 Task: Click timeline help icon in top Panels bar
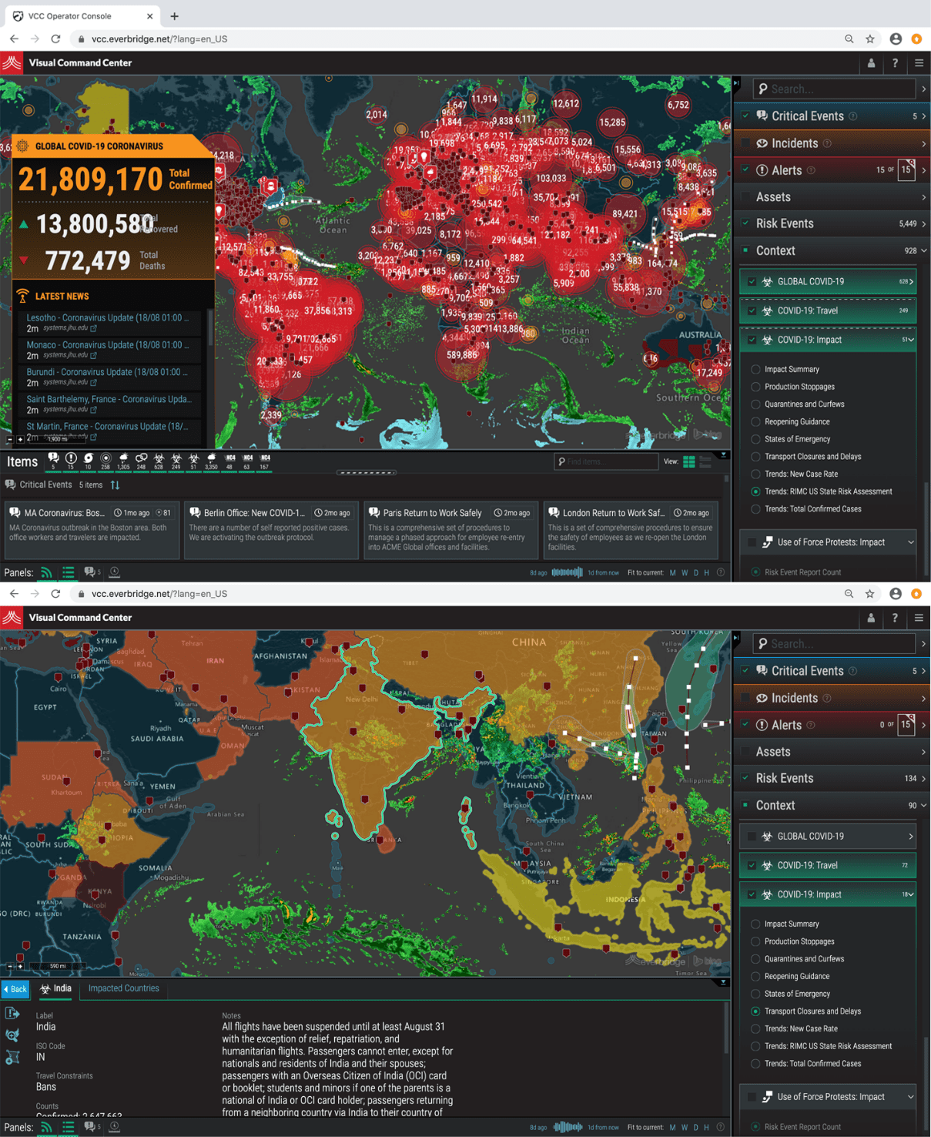pyautogui.click(x=721, y=572)
